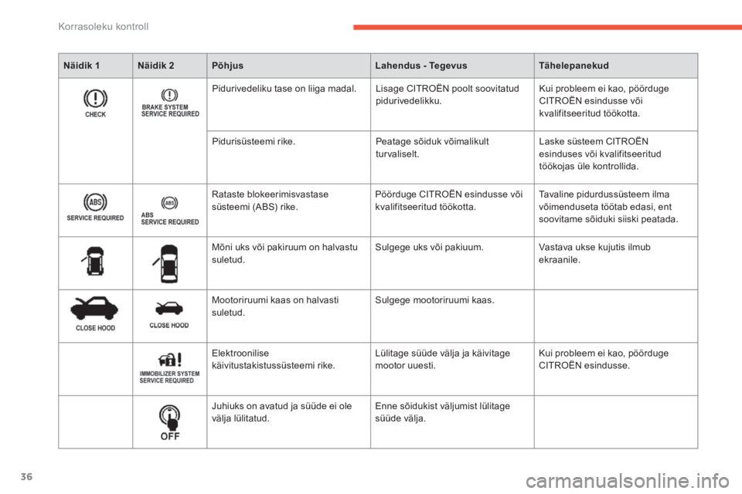Click the BRAKE SYSTEM SERVICE REQUIRED icon
The width and height of the screenshot is (742, 494).
(170, 103)
